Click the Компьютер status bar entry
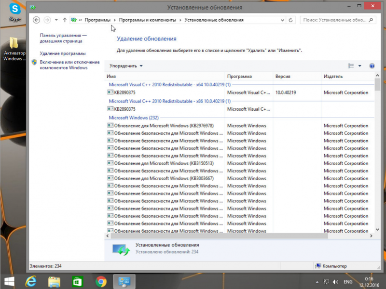This screenshot has height=289, width=386. [x=331, y=266]
